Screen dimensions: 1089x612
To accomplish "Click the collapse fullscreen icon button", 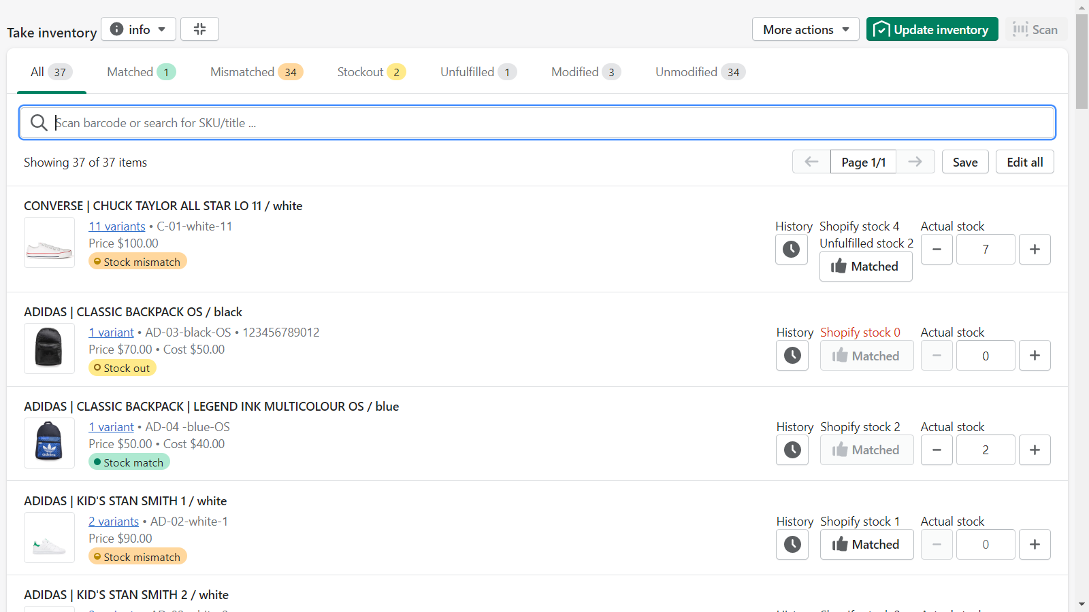I will pos(199,29).
